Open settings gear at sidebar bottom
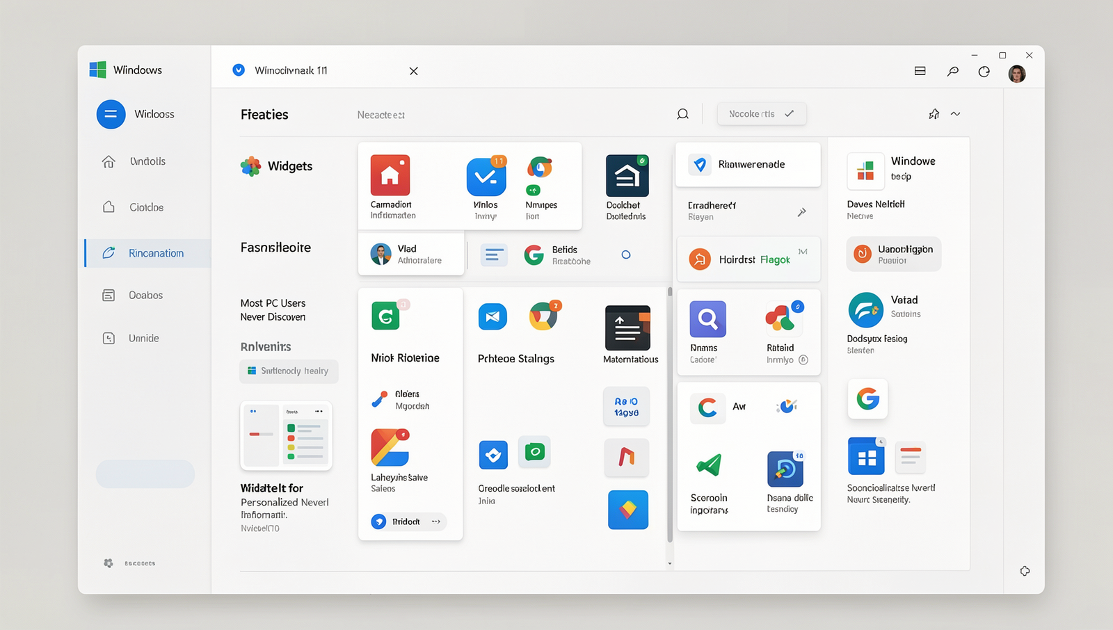The height and width of the screenshot is (630, 1113). pyautogui.click(x=109, y=563)
